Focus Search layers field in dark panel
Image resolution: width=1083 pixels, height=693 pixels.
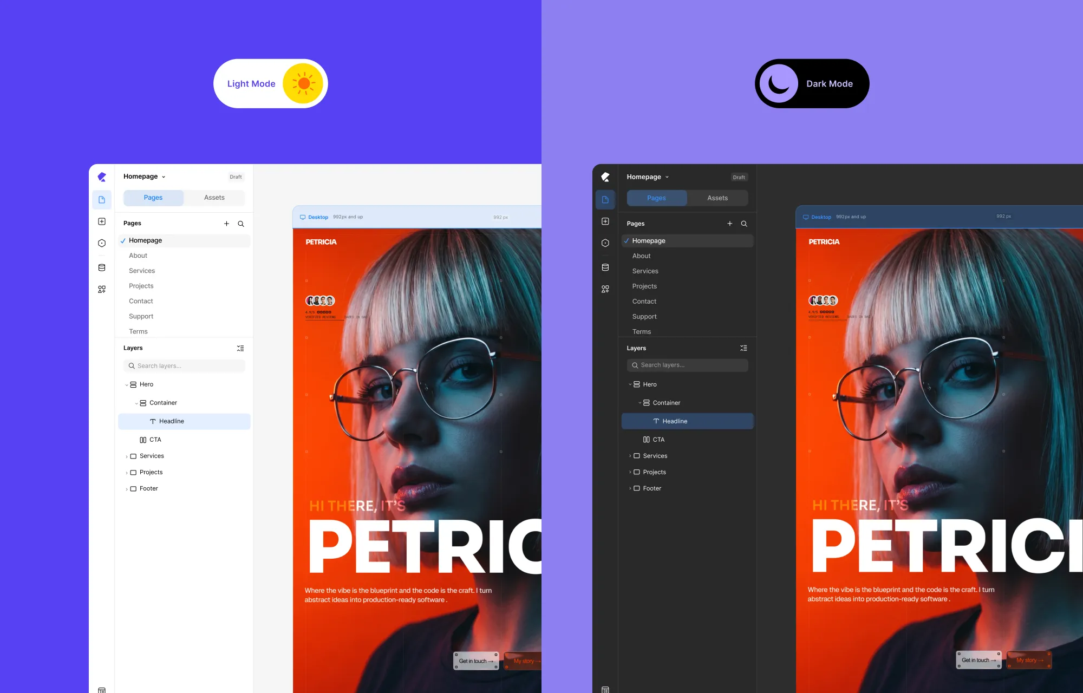point(688,365)
